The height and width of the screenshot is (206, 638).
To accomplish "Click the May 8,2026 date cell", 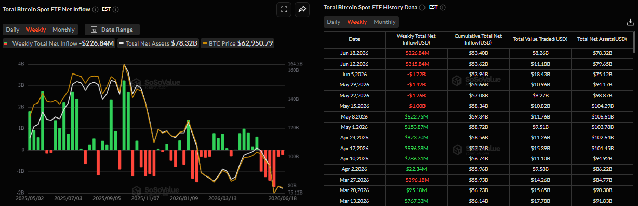I will [x=354, y=117].
